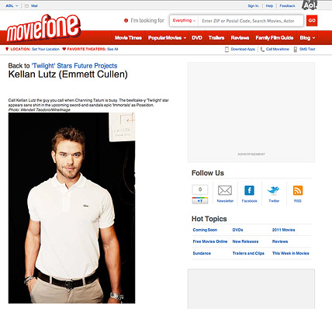Image resolution: width=332 pixels, height=309 pixels.
Task: Click the SMS Text mobile icon
Action: pos(296,49)
